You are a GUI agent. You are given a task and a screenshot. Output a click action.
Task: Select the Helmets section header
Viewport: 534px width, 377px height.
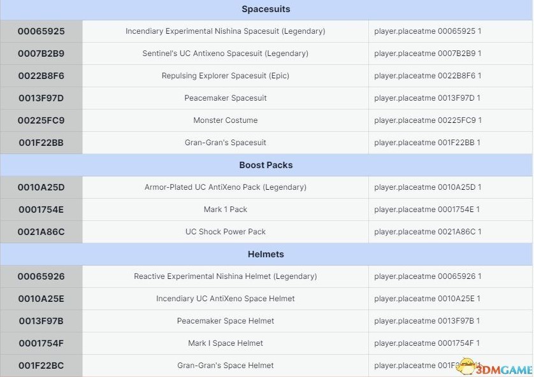266,254
